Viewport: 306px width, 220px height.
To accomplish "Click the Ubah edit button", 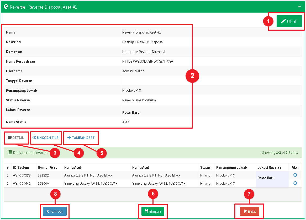I will pos(289,21).
